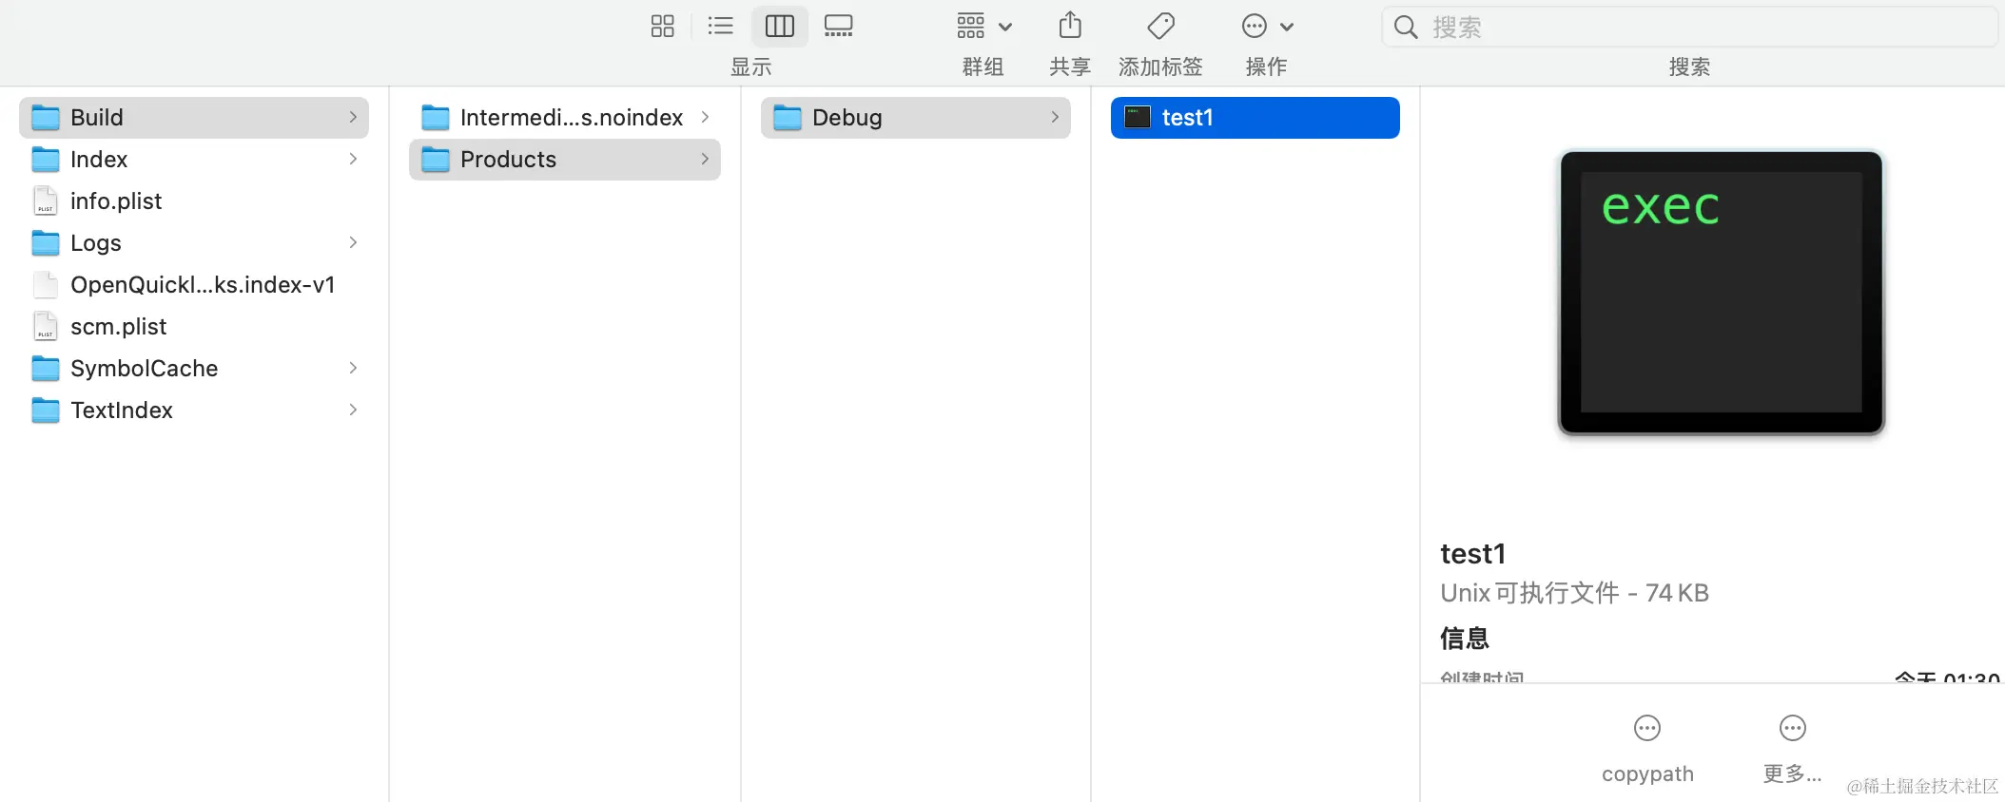Image resolution: width=2005 pixels, height=802 pixels.
Task: Click the exec preview thumbnail
Action: pyautogui.click(x=1721, y=293)
